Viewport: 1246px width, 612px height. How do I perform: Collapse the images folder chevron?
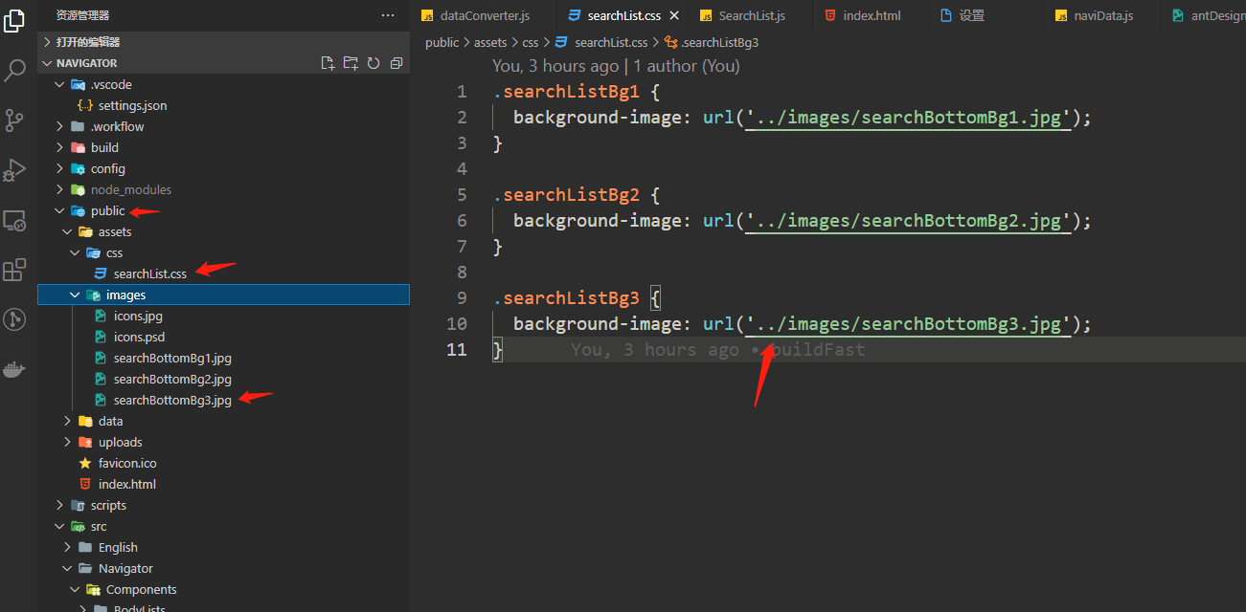click(x=76, y=295)
